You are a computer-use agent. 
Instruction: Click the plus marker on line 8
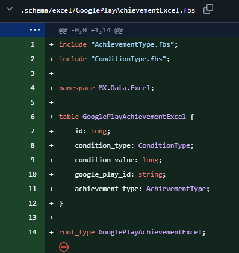(51, 145)
